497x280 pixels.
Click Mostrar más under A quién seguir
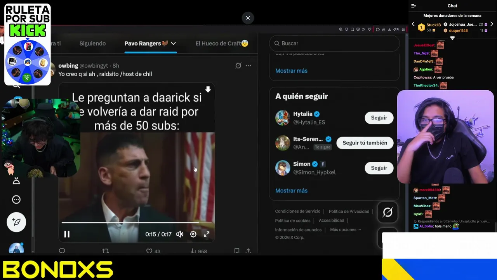click(x=291, y=191)
